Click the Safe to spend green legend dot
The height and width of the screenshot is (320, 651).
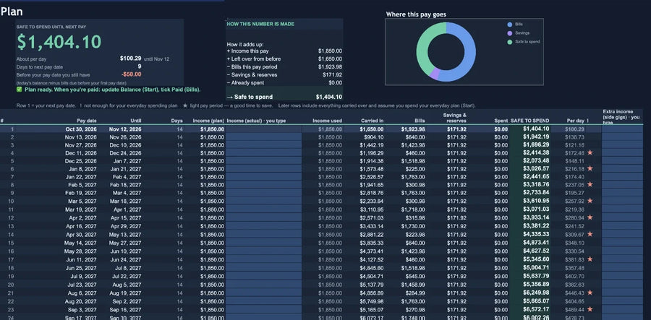(x=509, y=42)
